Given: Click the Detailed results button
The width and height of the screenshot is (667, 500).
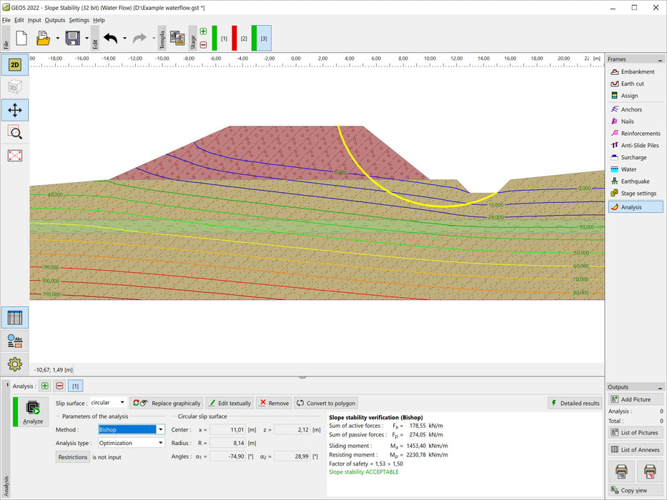Looking at the screenshot, I should click(574, 404).
